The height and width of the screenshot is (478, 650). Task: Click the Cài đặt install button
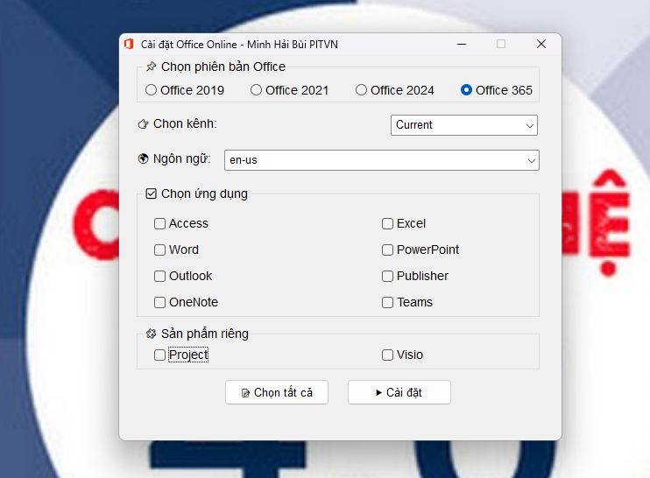(399, 393)
